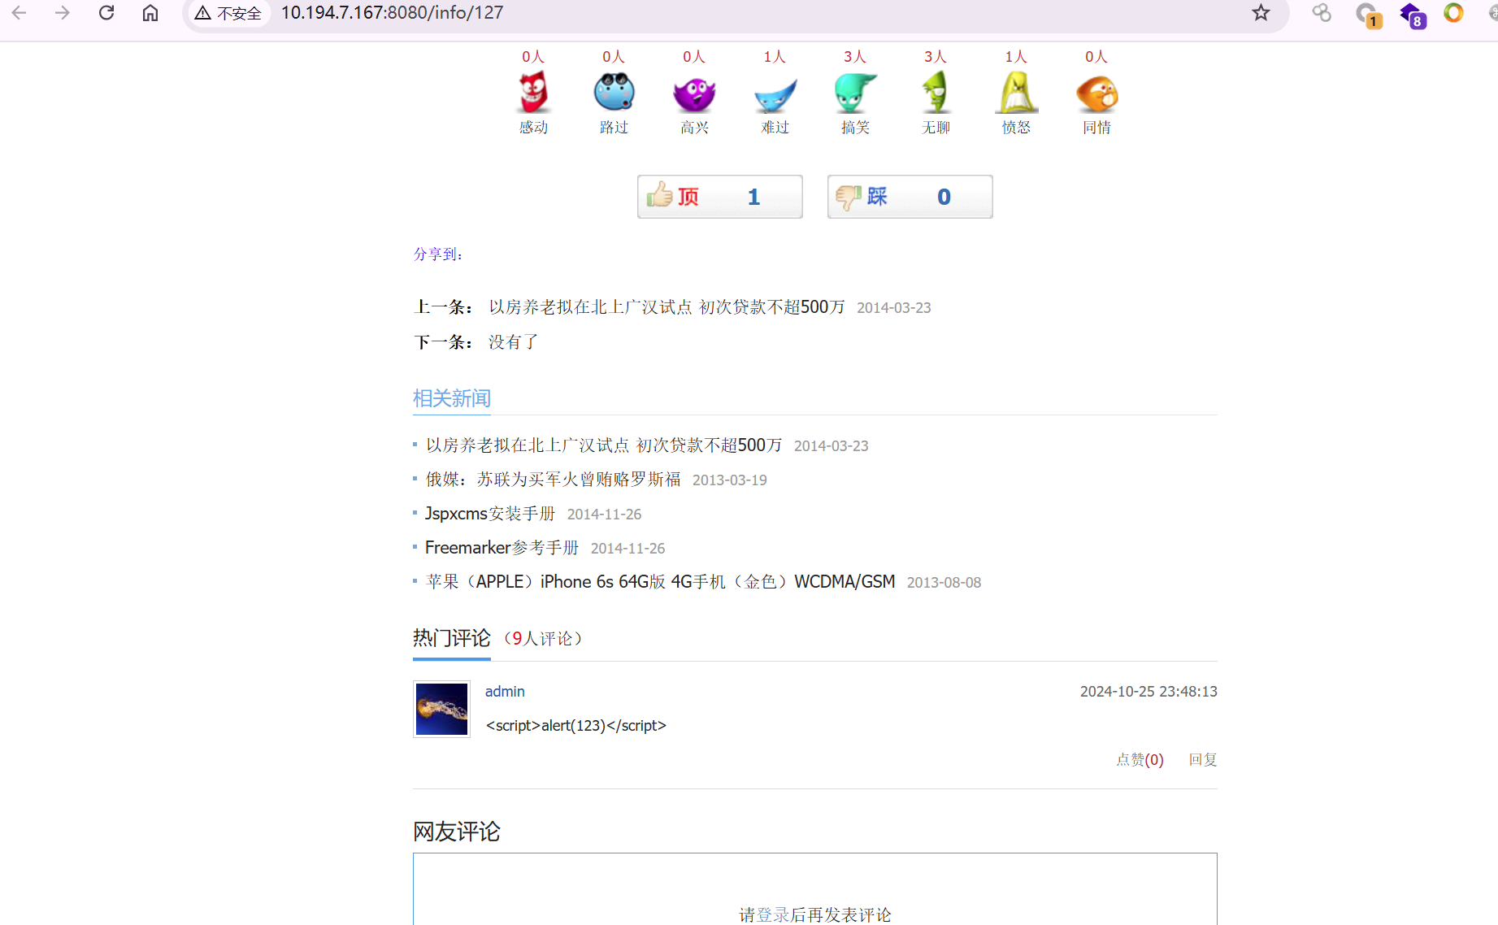Open the Jspxcms安装手册 related news link
Image resolution: width=1498 pixels, height=925 pixels.
490,514
